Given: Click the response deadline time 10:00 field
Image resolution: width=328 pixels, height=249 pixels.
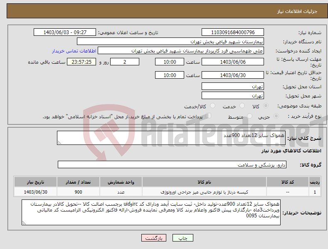Looking at the screenshot, I should coord(170,62).
